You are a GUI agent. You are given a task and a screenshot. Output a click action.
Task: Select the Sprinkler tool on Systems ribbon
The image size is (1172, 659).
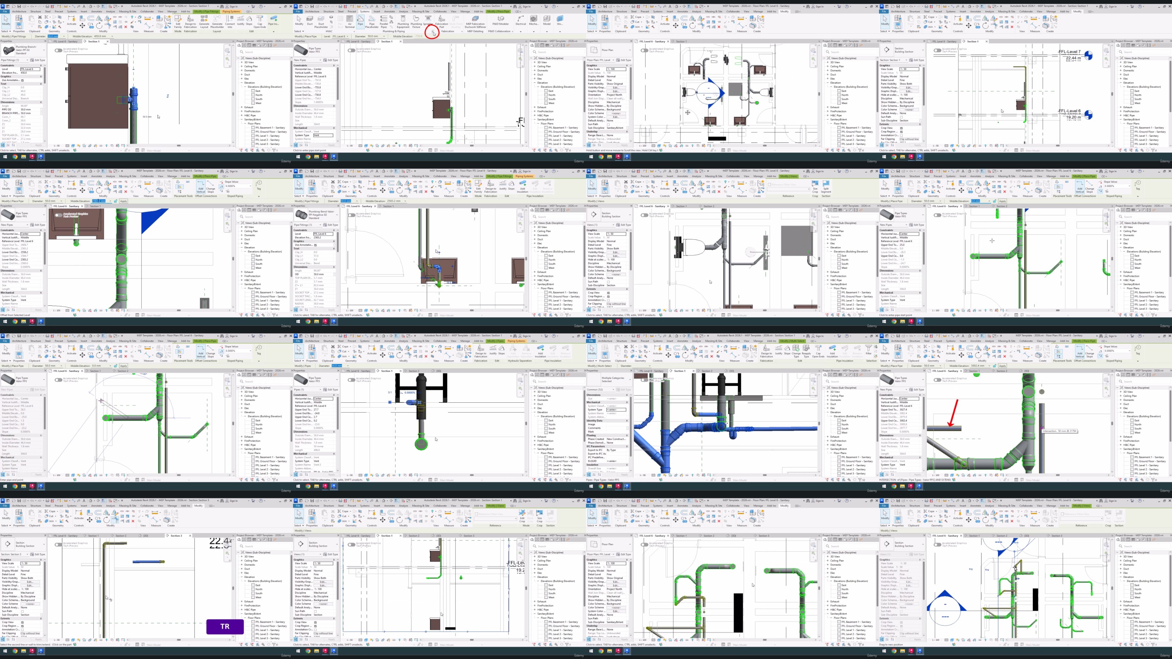(x=428, y=21)
